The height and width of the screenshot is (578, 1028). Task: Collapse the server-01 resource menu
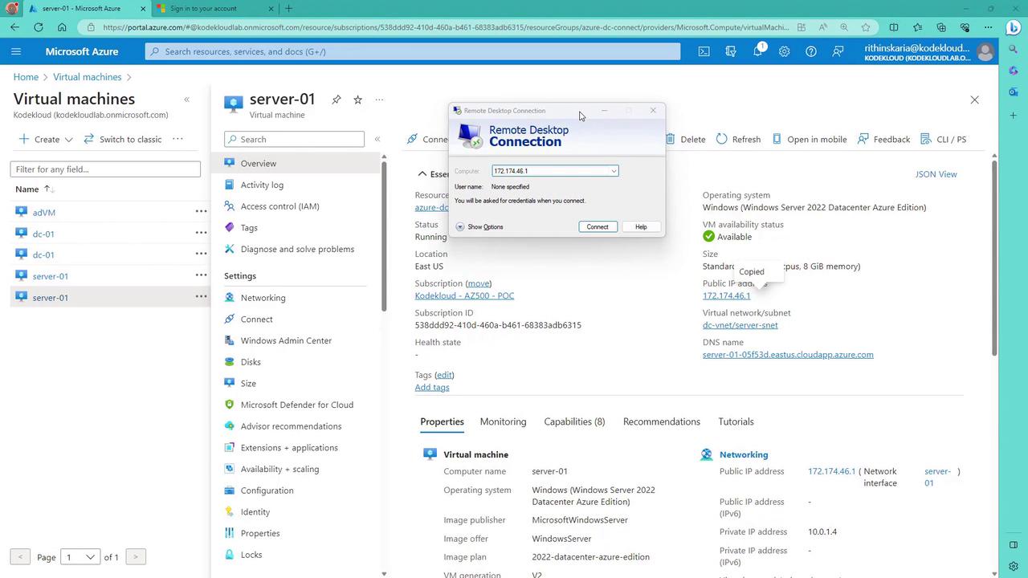tap(377, 139)
